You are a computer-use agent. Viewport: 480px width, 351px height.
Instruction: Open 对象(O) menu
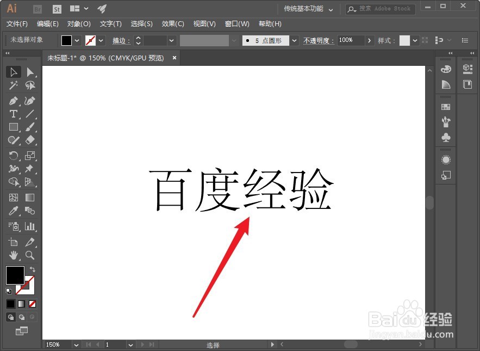click(79, 24)
